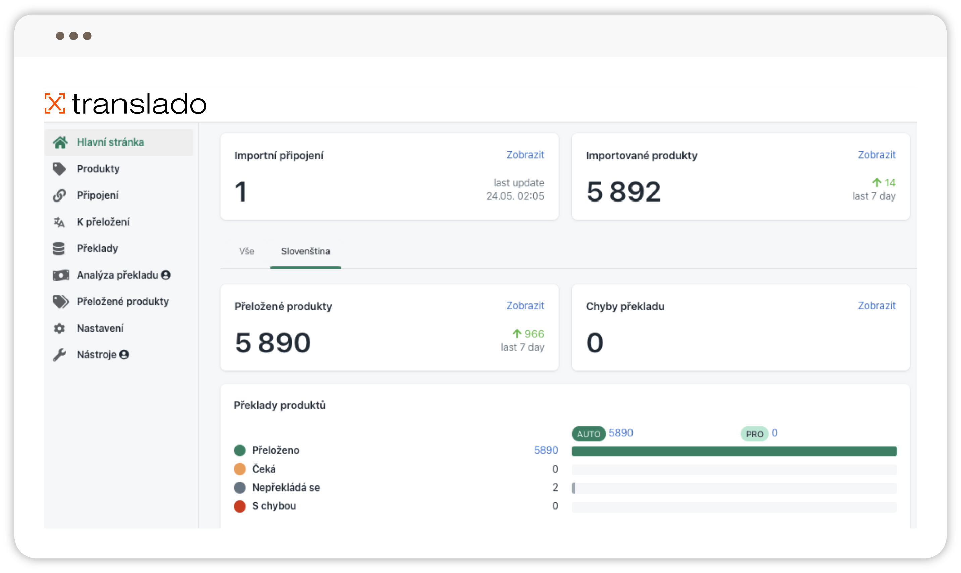The image size is (961, 573).
Task: Click the money icon for Analýza překladu
Action: click(61, 275)
